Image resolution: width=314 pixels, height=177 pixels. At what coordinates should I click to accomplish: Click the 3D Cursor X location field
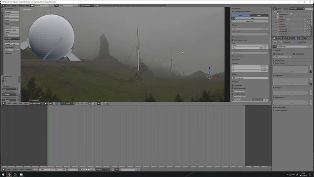pos(250,66)
